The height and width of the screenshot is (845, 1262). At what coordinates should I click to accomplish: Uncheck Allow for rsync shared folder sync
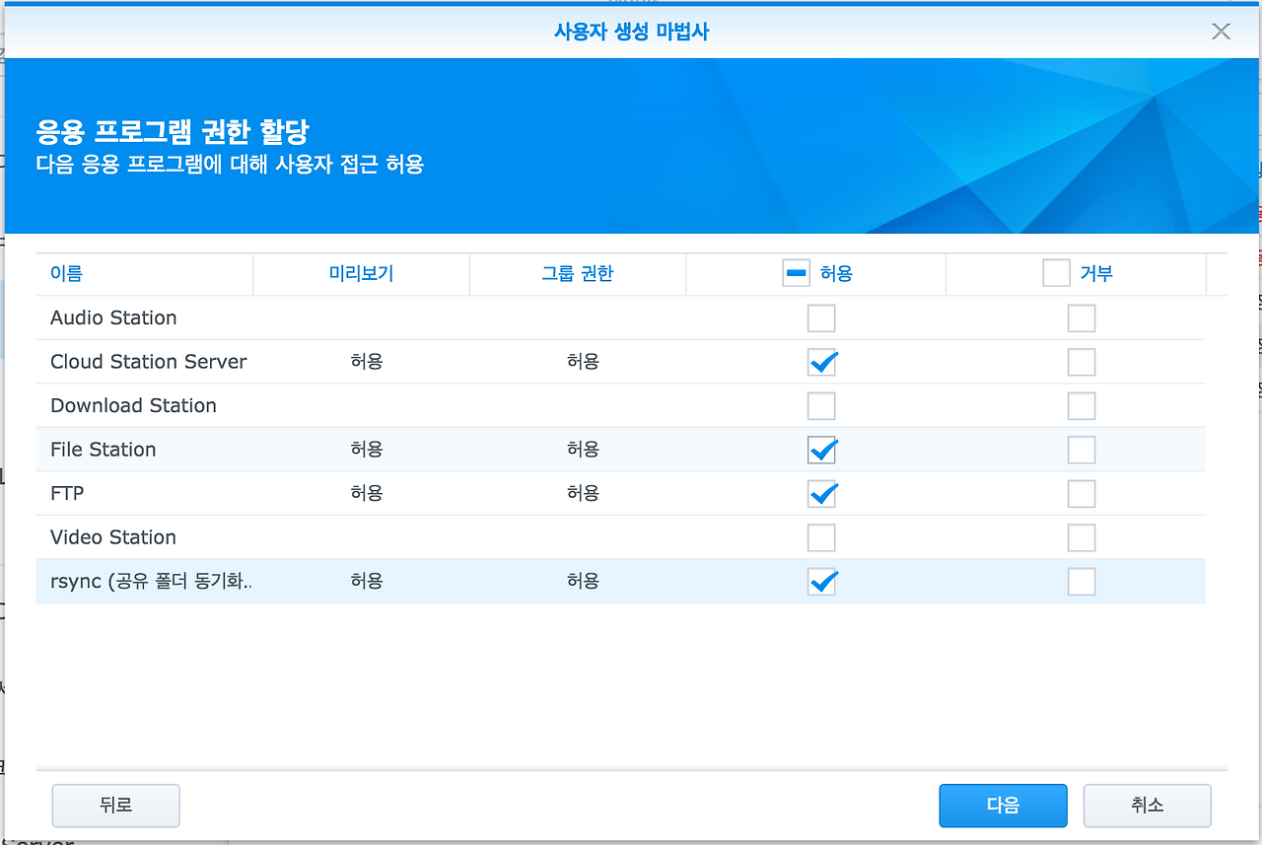(821, 581)
